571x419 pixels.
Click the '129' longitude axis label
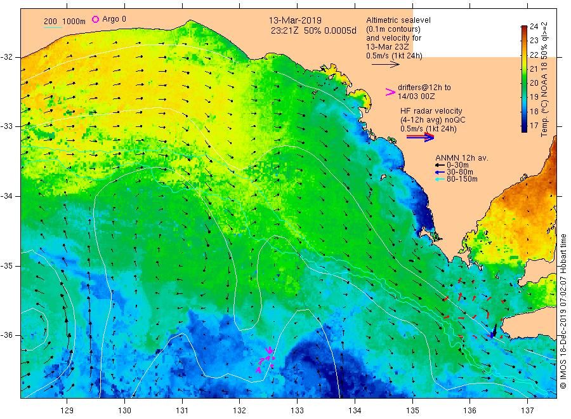point(67,411)
